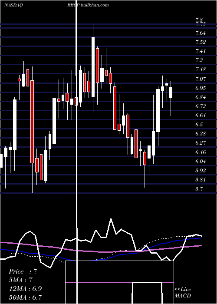Click the 5.7 price axis label

point(199,189)
